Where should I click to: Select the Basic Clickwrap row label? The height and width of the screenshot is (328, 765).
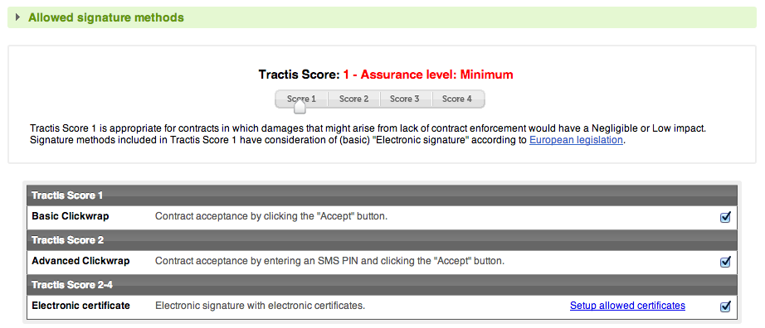[71, 216]
